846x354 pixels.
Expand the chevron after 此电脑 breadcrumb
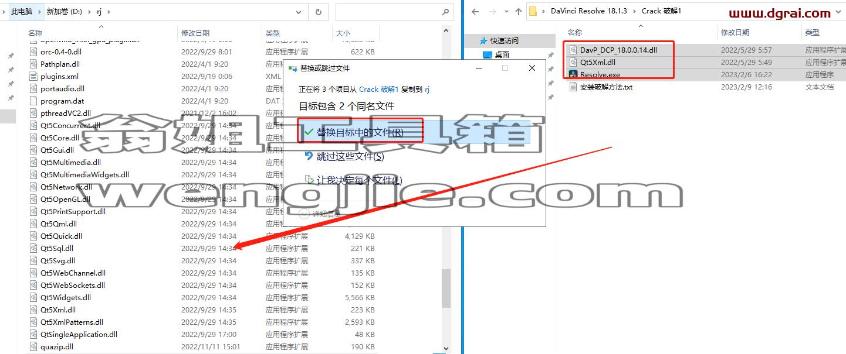(x=39, y=11)
